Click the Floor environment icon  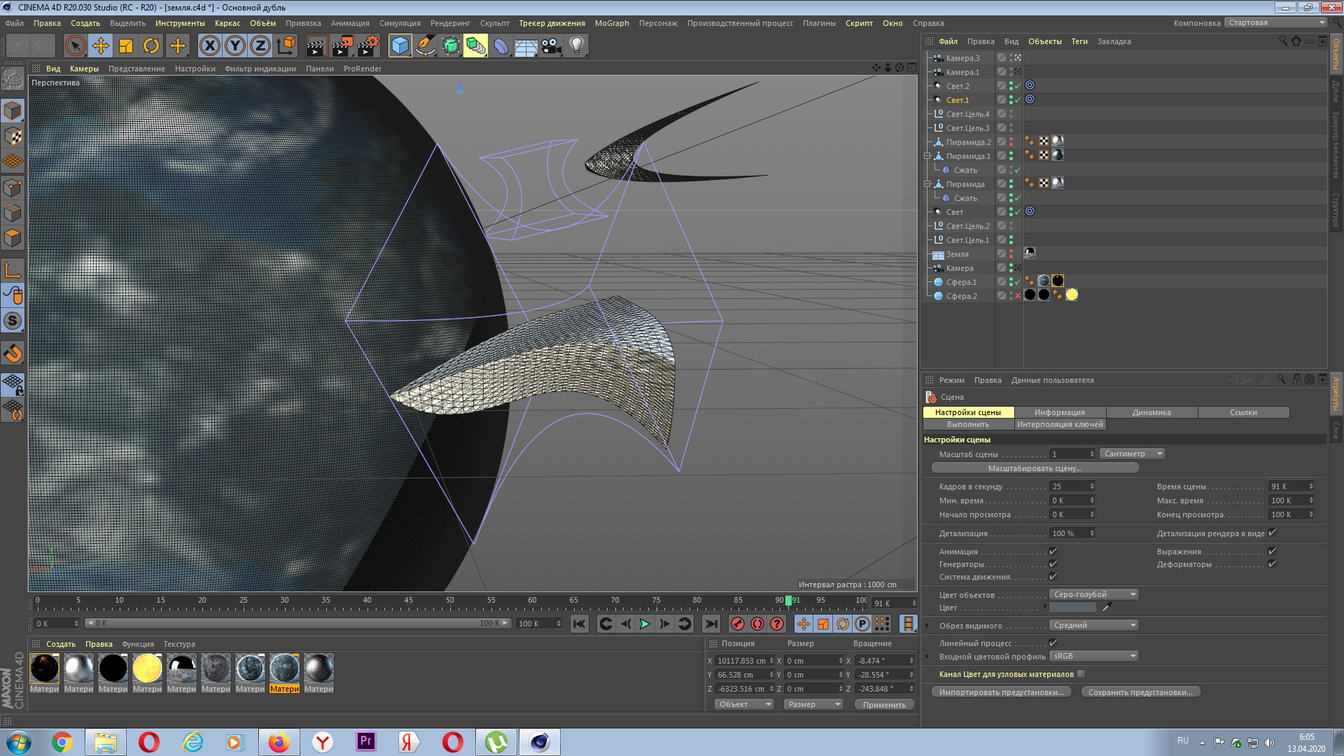pos(526,46)
